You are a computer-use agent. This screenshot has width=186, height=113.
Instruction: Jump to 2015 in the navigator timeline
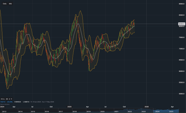33,111
